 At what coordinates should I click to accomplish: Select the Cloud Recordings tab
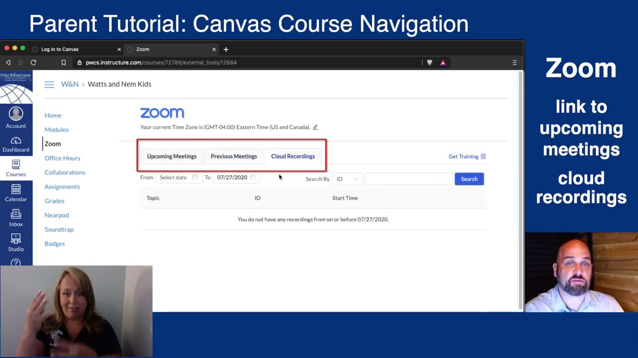coord(293,156)
